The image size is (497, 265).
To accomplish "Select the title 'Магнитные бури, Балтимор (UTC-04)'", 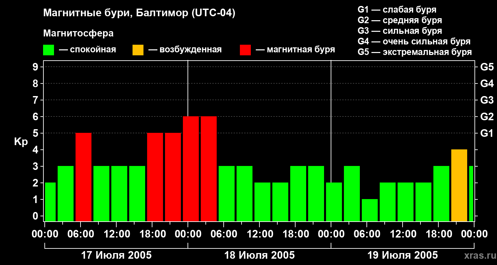I will click(x=139, y=13).
